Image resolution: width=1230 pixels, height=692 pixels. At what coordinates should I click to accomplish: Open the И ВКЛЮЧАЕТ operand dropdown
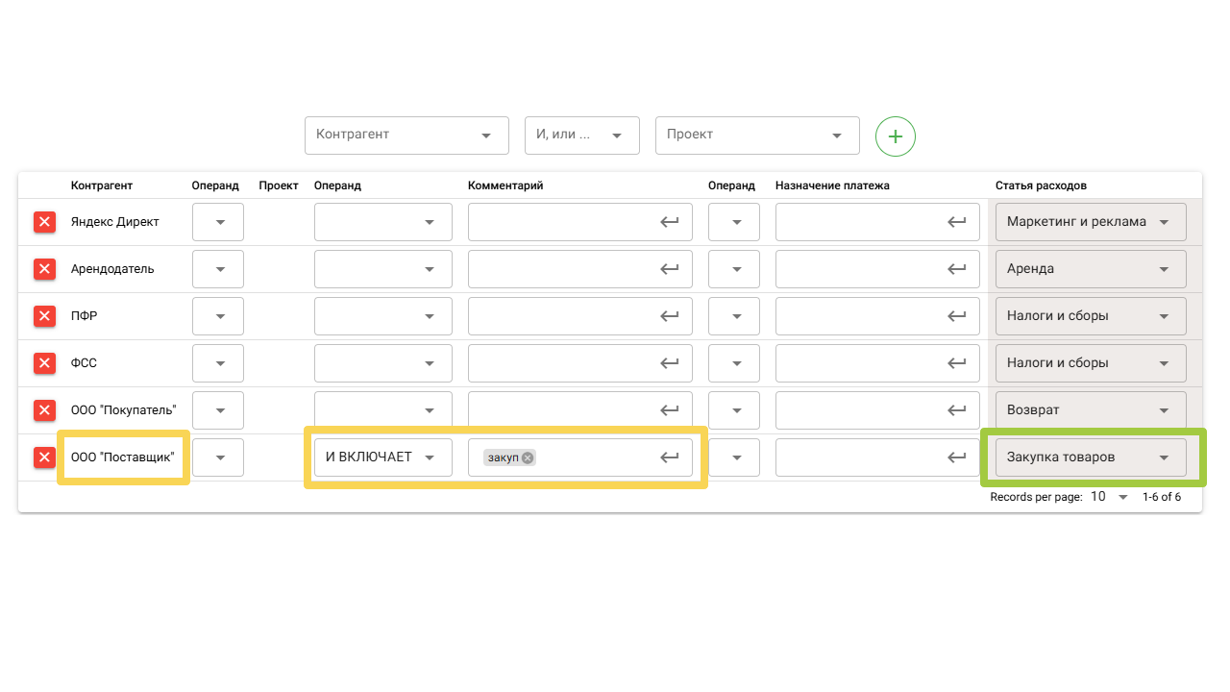point(382,457)
